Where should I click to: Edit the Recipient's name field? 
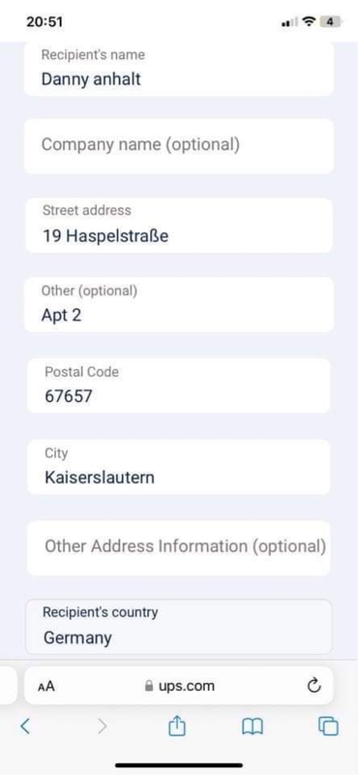point(179,69)
